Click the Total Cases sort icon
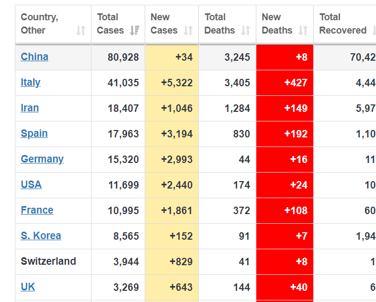The width and height of the screenshot is (376, 302). tap(135, 30)
